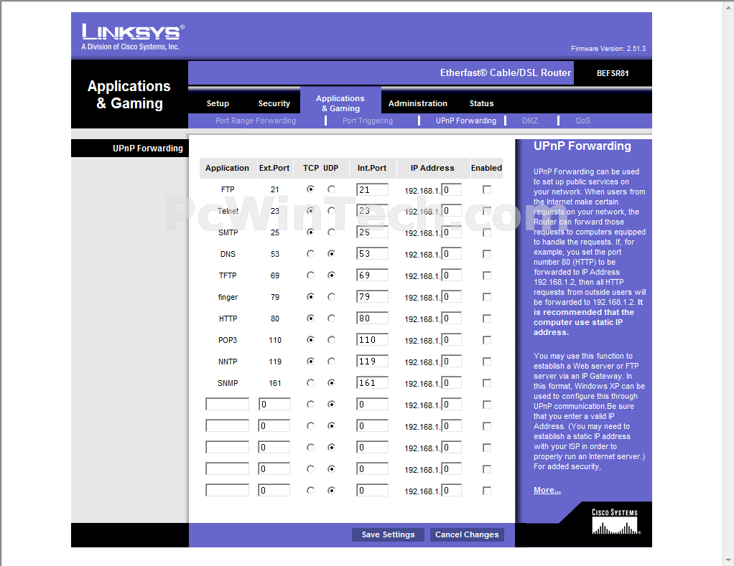
Task: Select TCP radio for DNS row
Action: 310,254
